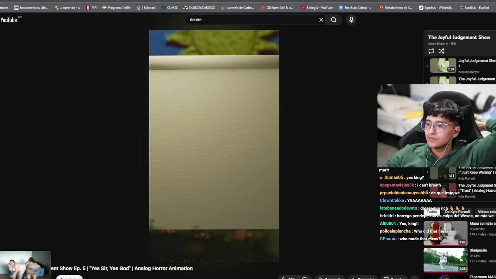Click chat username latebaneadodeyutu
Screen dimensions: 496x279
398,208
